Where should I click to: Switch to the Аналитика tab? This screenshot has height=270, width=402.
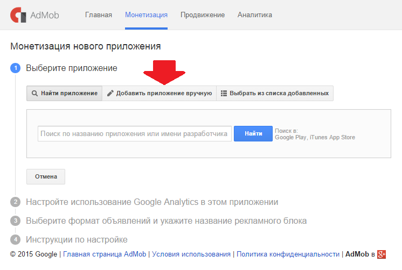(x=254, y=15)
